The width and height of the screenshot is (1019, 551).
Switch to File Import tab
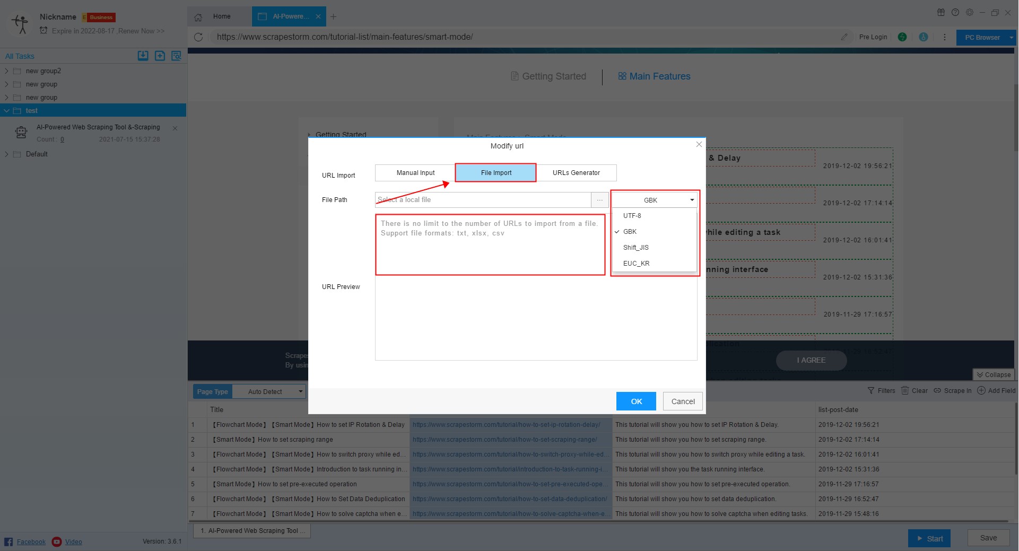[x=496, y=173]
